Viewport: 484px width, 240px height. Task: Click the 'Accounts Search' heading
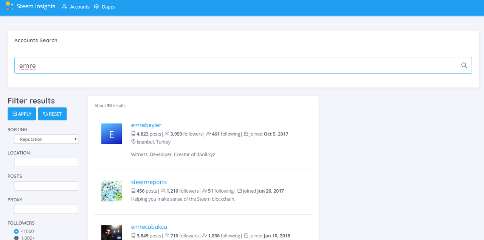tap(36, 40)
